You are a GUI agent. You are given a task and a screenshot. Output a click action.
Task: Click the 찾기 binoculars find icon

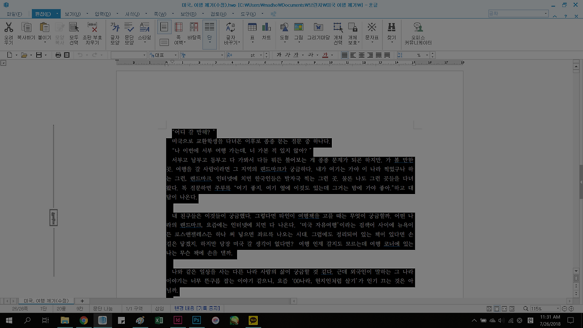pos(391,27)
